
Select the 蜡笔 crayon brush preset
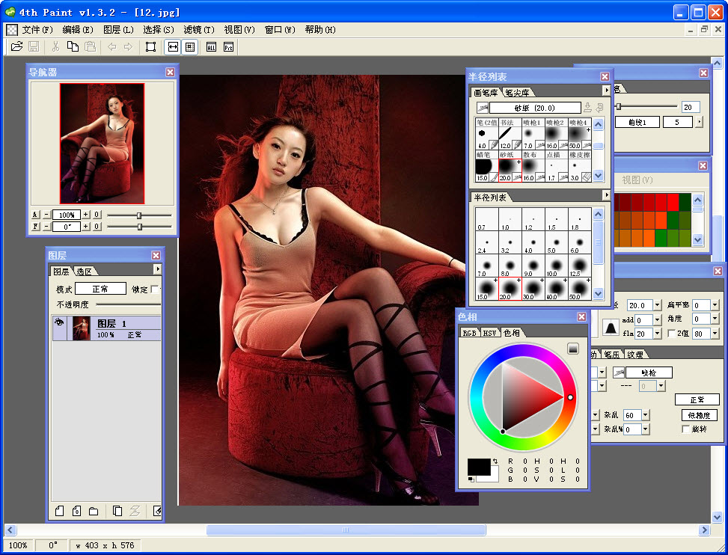[x=483, y=166]
